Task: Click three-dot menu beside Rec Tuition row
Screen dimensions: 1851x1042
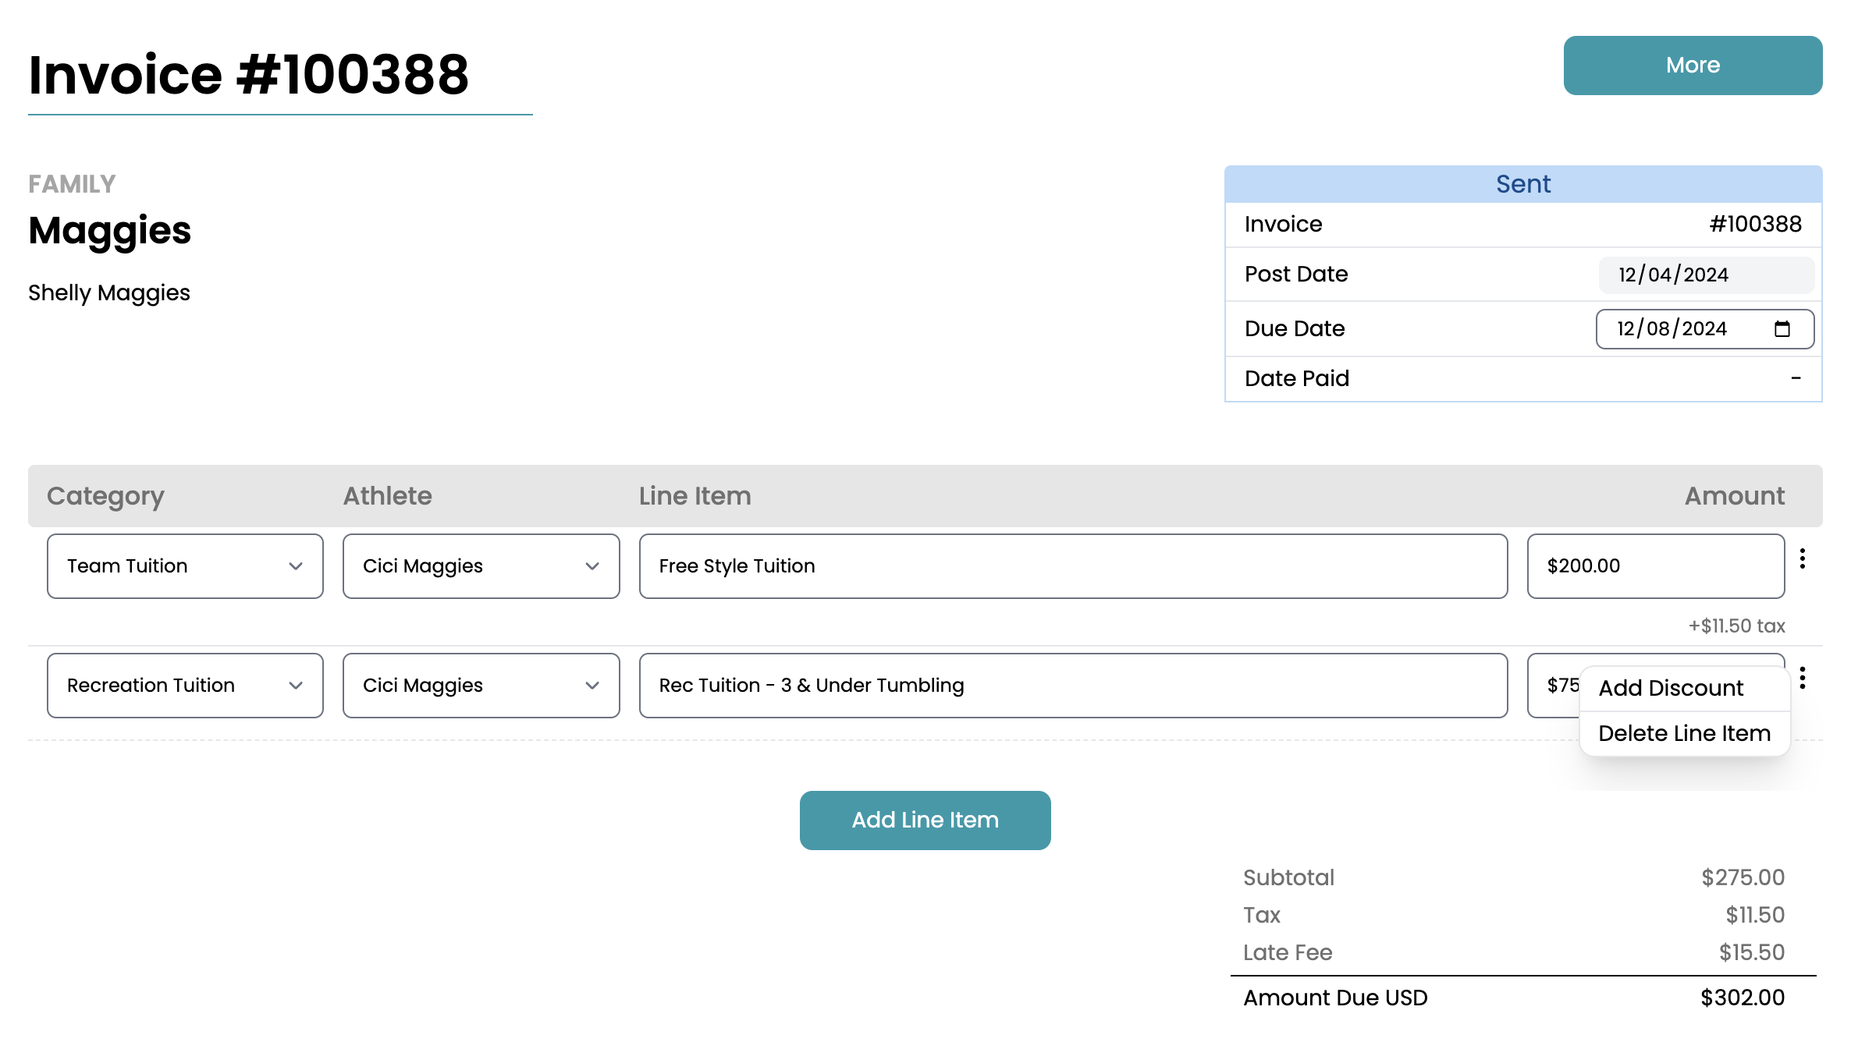Action: [x=1802, y=678]
